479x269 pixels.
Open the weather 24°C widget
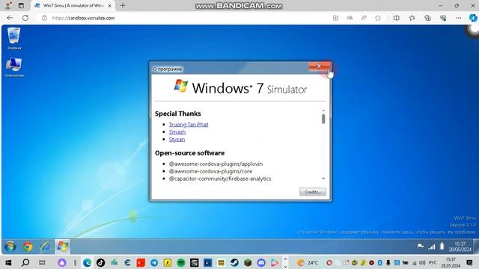(308, 262)
